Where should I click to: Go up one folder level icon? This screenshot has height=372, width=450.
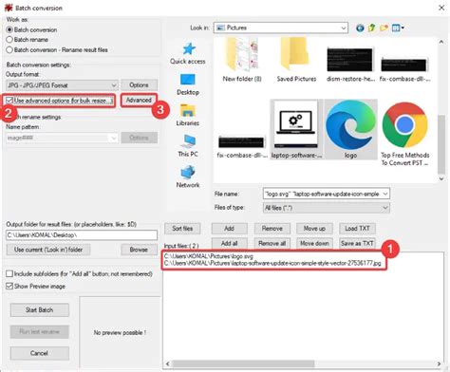372,28
